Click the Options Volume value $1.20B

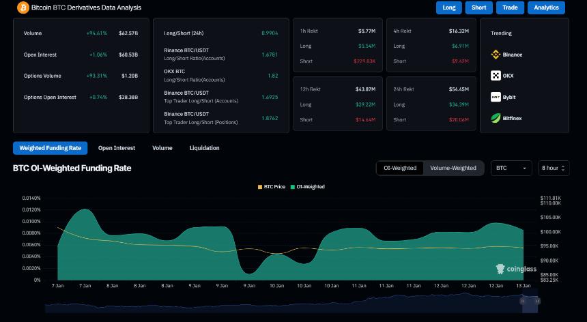click(130, 76)
